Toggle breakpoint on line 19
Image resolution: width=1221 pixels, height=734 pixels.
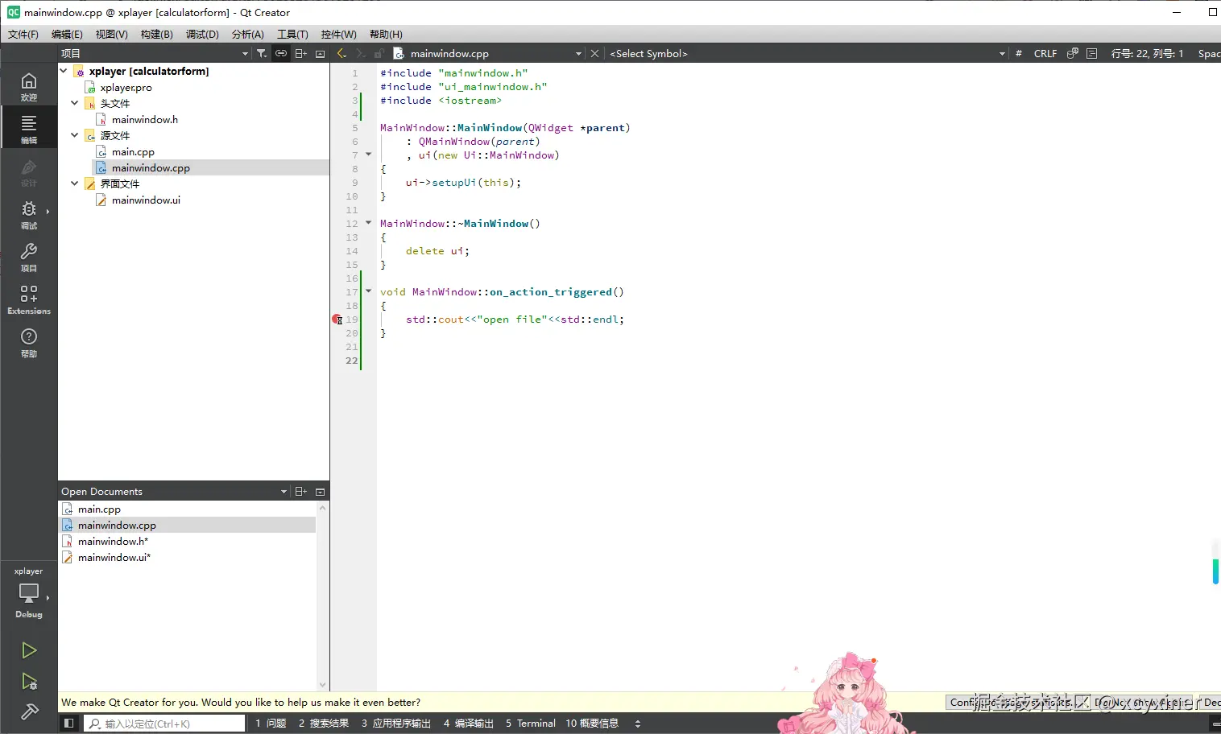337,320
